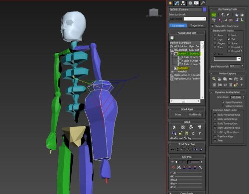Enable Biped Figure Mode icon
This screenshot has width=249, height=194.
pyautogui.click(x=174, y=127)
